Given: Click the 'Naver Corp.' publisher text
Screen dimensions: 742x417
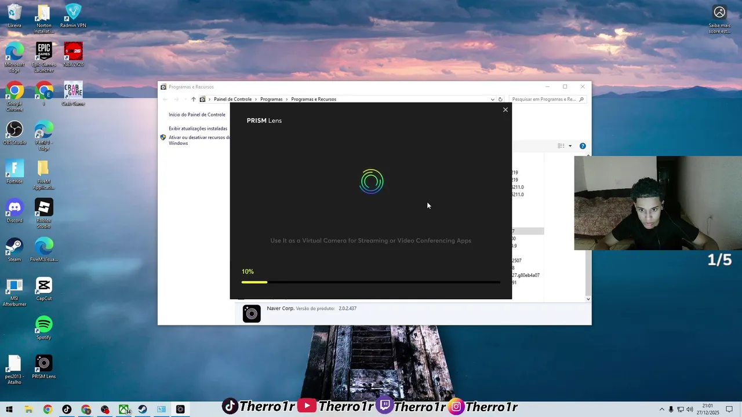Looking at the screenshot, I should point(281,308).
